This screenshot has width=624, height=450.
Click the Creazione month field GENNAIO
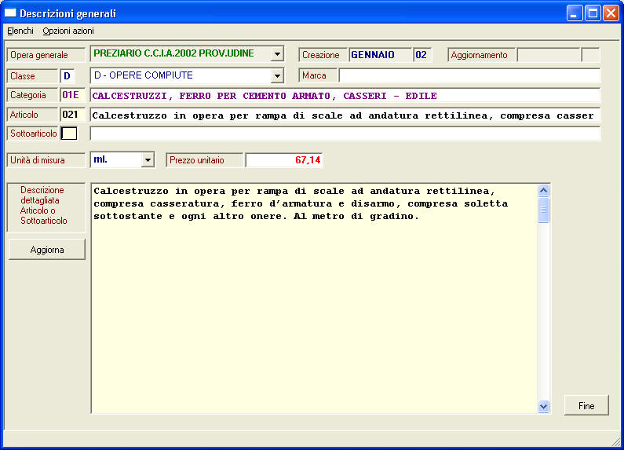coord(380,54)
